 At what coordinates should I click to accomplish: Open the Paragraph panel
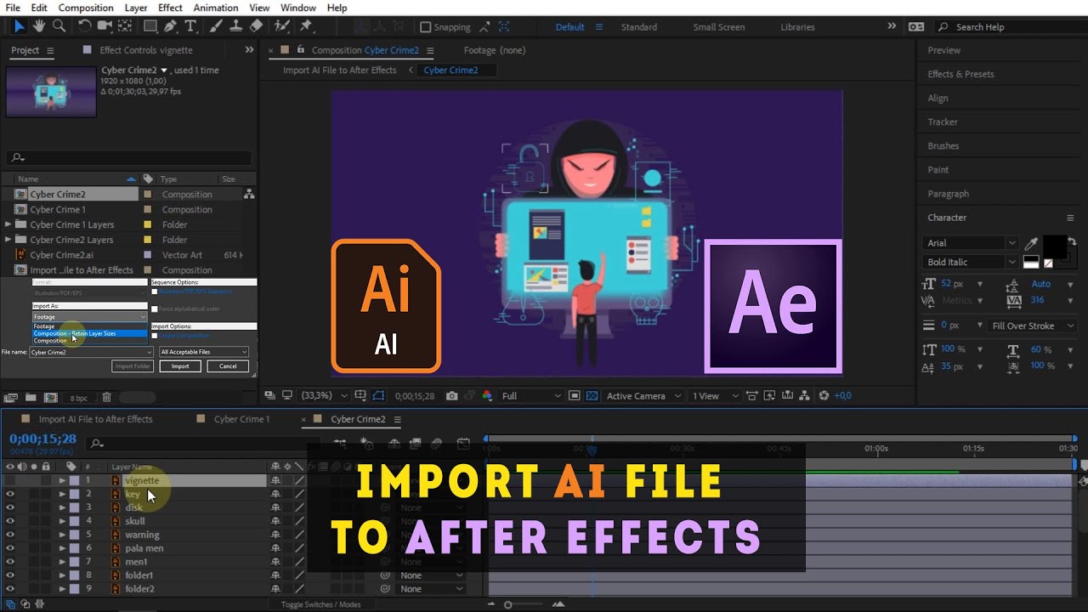pyautogui.click(x=948, y=194)
